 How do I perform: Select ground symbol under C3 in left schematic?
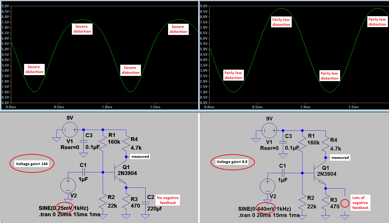pos(83,155)
